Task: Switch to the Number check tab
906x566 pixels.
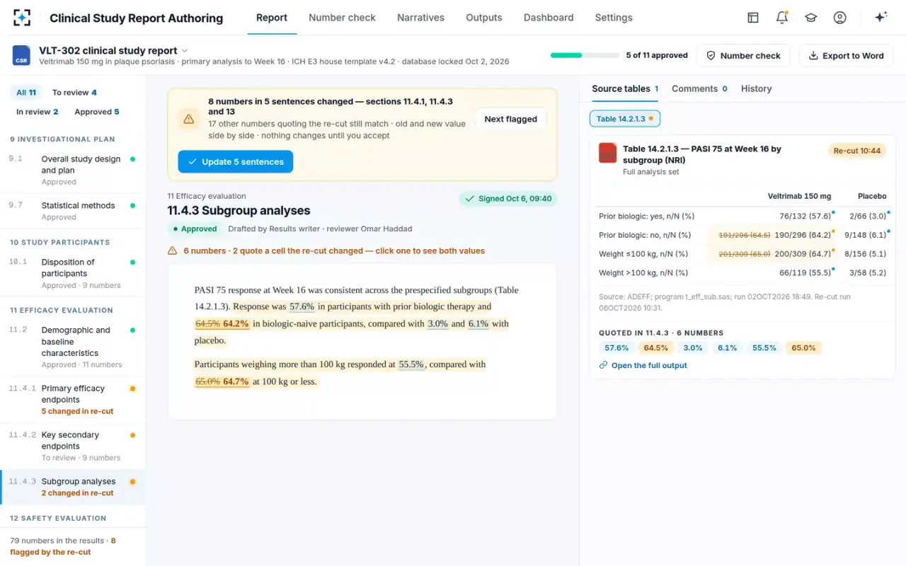Action: (342, 18)
